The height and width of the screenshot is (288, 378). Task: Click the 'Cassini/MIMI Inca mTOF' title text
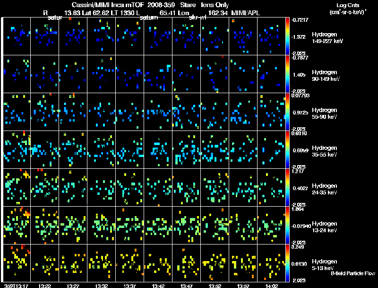[108, 5]
